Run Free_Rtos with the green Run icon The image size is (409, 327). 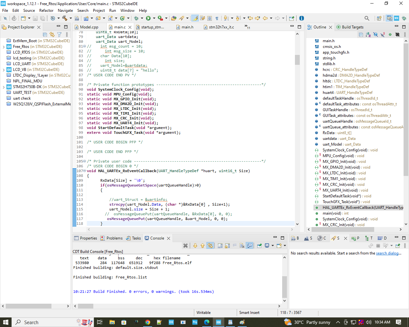coord(148,18)
